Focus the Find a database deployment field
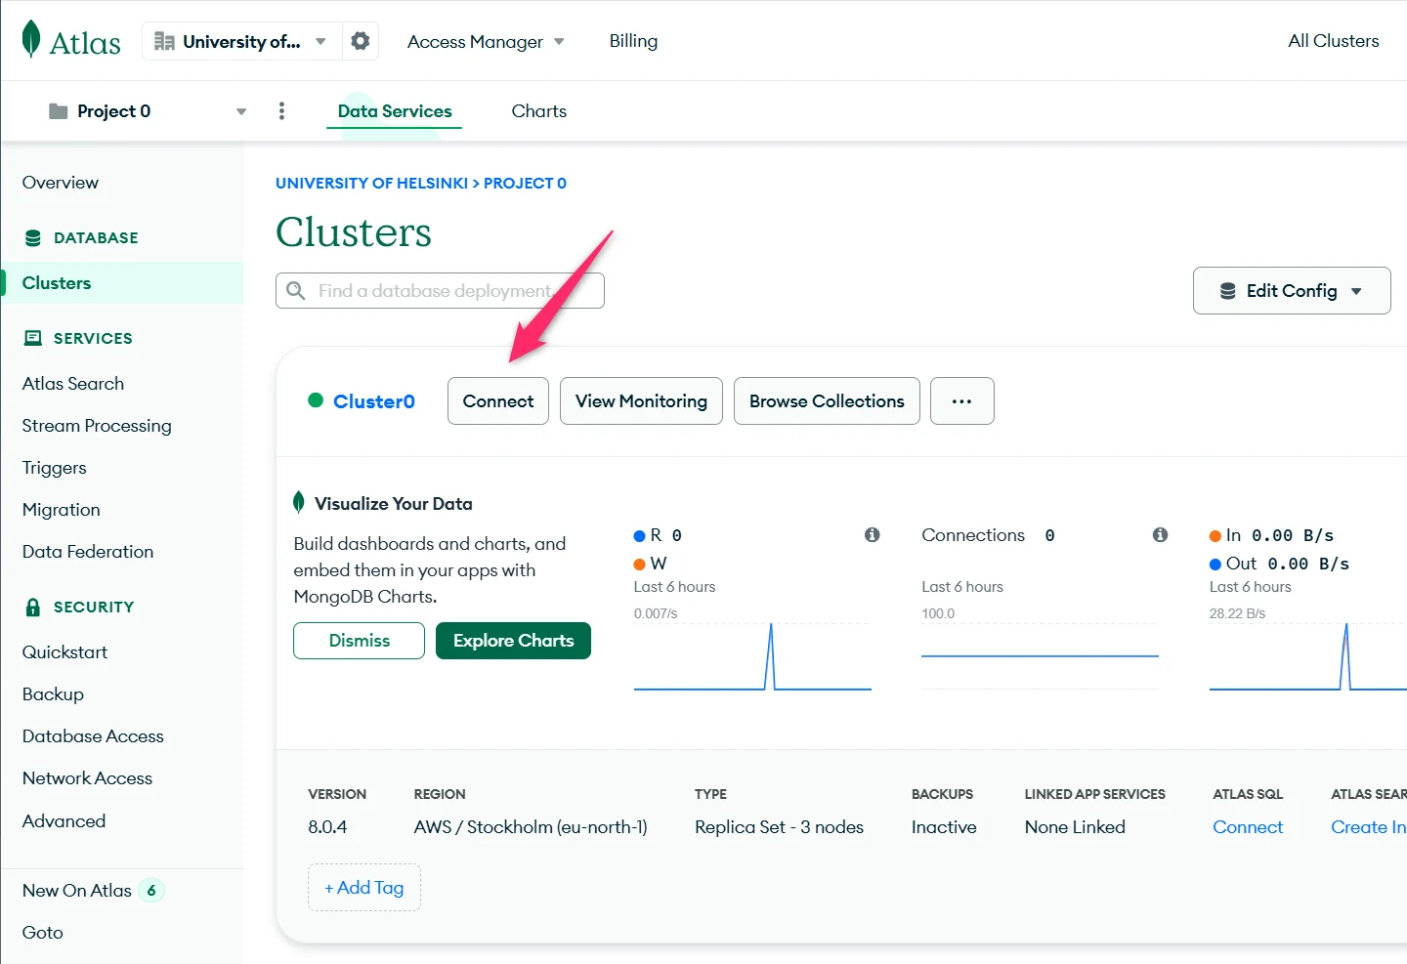 pos(440,291)
